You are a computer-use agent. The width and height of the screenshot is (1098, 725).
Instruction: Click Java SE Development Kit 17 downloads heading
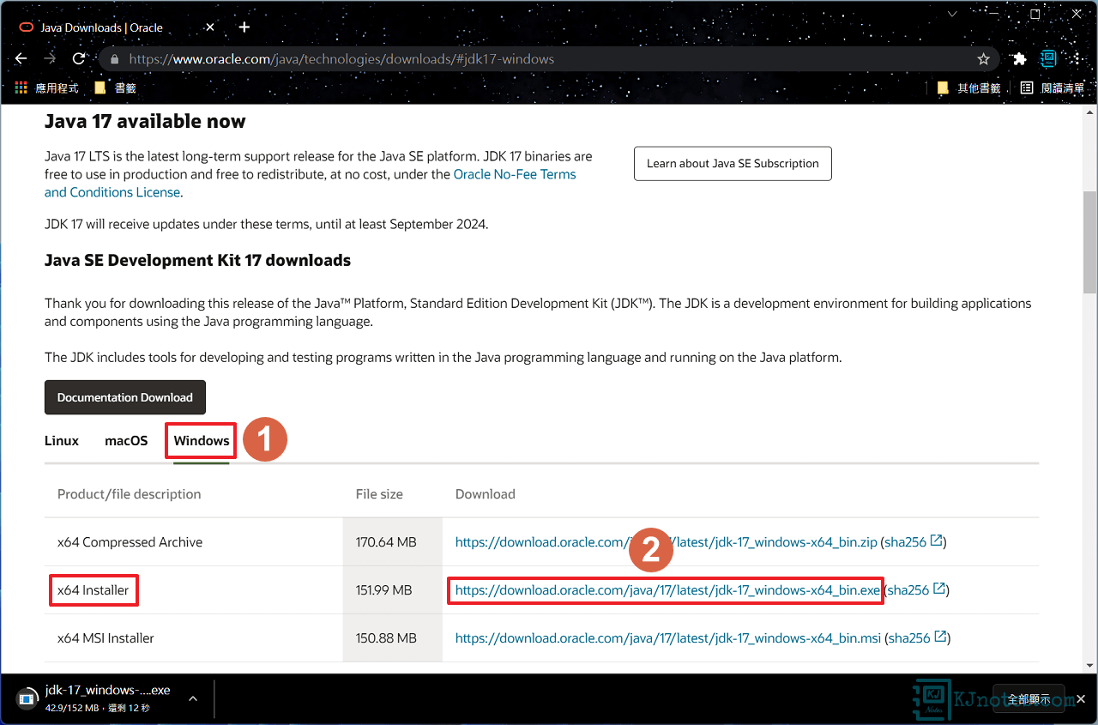198,260
